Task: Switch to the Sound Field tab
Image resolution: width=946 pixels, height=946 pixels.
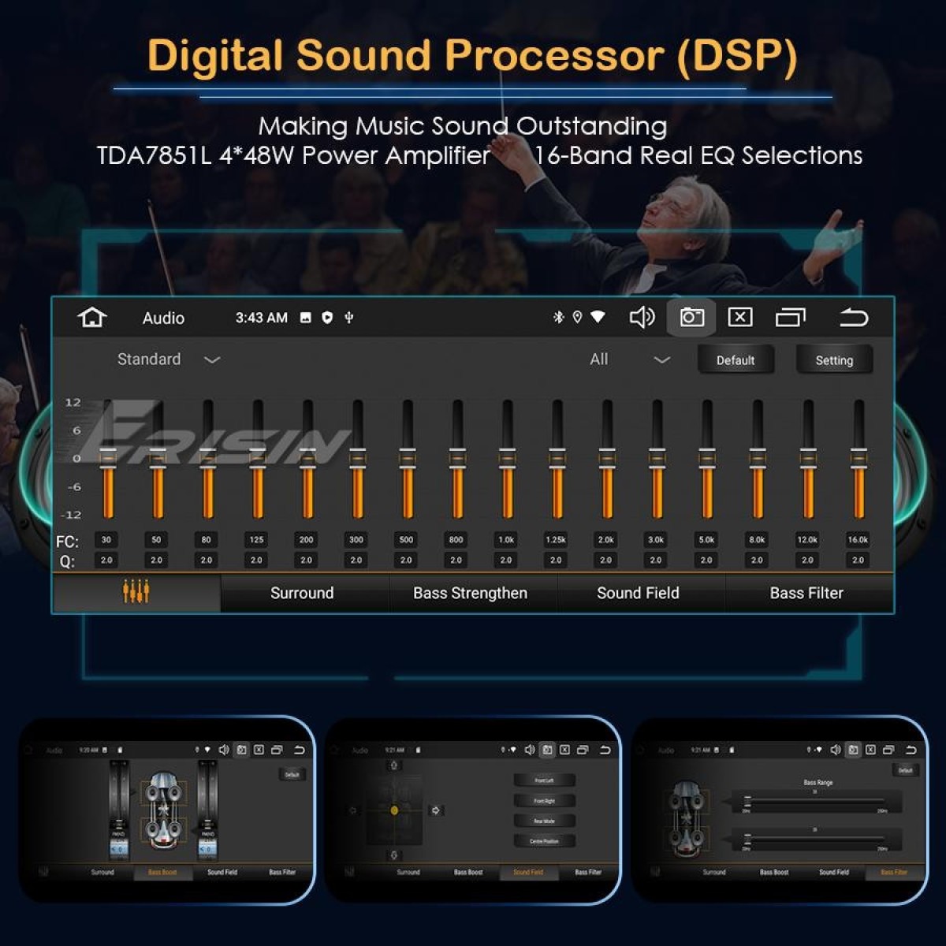Action: pyautogui.click(x=638, y=593)
